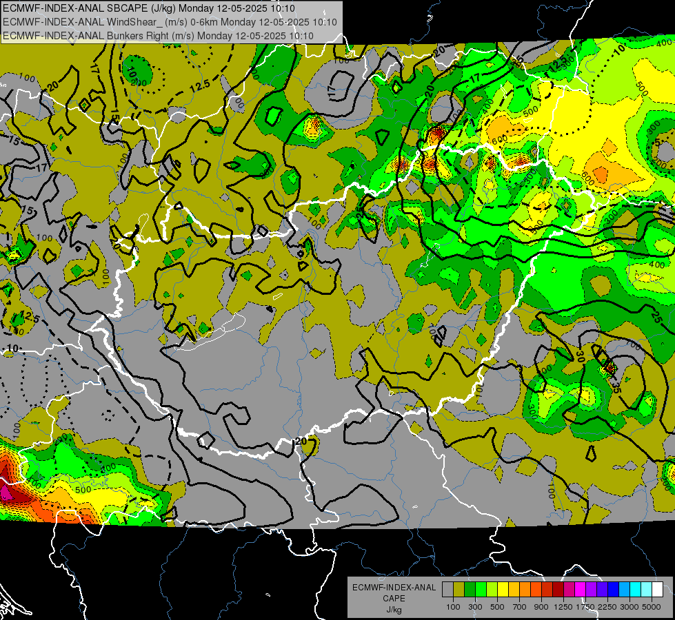Click the dark red legend swatch
Viewport: 675px width, 620px height.
coord(558,590)
